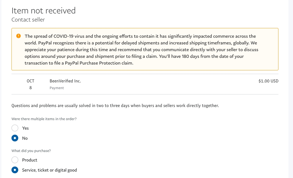Select the Product radio button

pos(15,160)
